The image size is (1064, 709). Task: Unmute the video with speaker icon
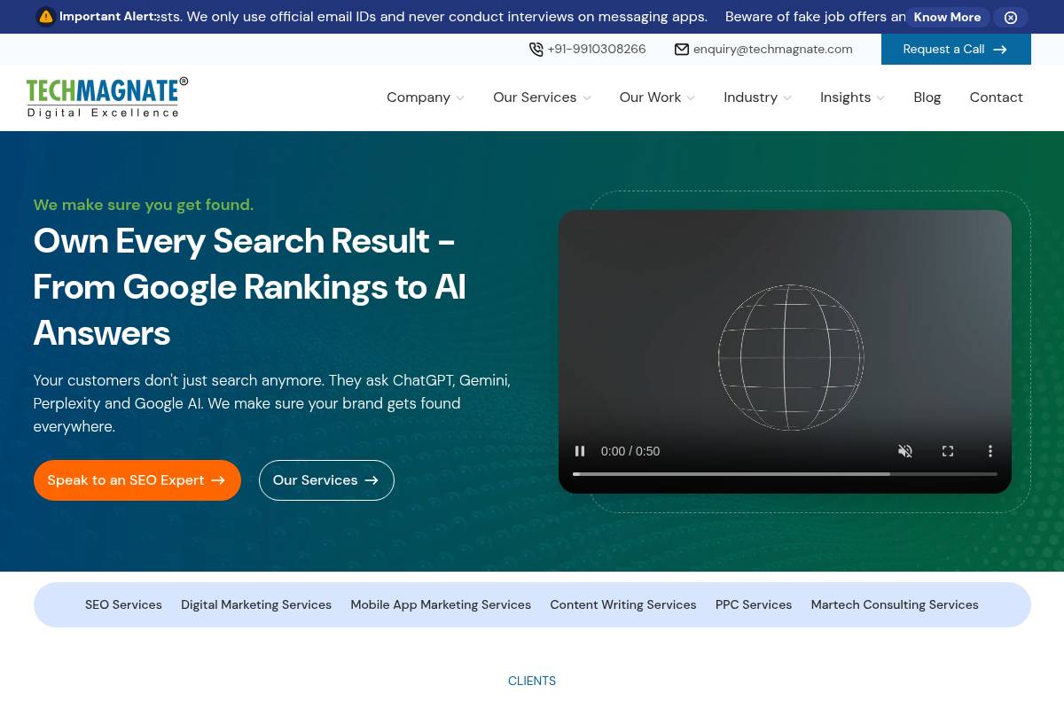(905, 451)
